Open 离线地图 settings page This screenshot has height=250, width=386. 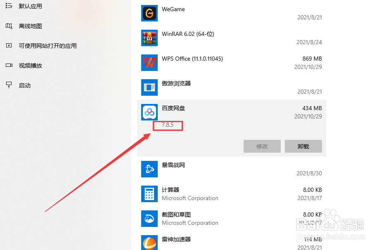point(30,26)
